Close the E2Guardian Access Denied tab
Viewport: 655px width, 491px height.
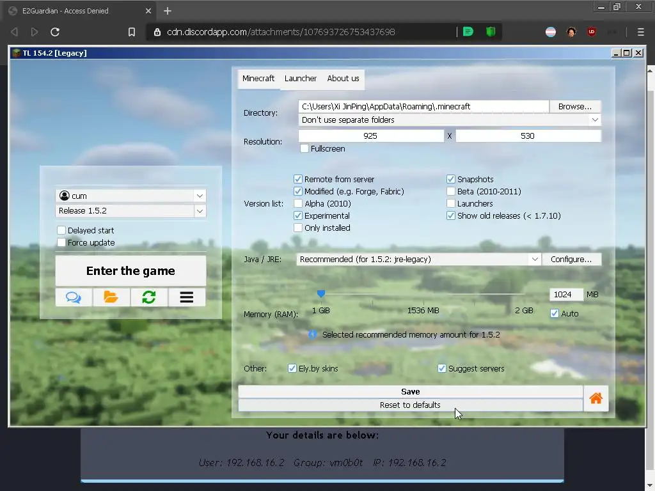148,11
